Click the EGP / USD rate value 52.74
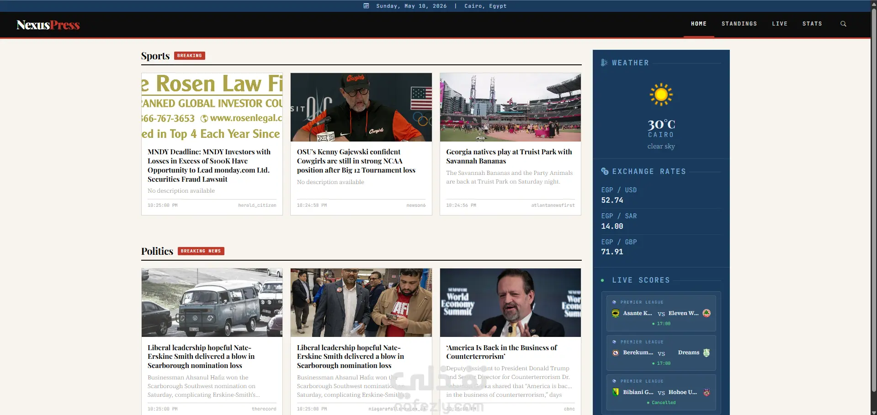Image resolution: width=877 pixels, height=415 pixels. click(x=612, y=200)
